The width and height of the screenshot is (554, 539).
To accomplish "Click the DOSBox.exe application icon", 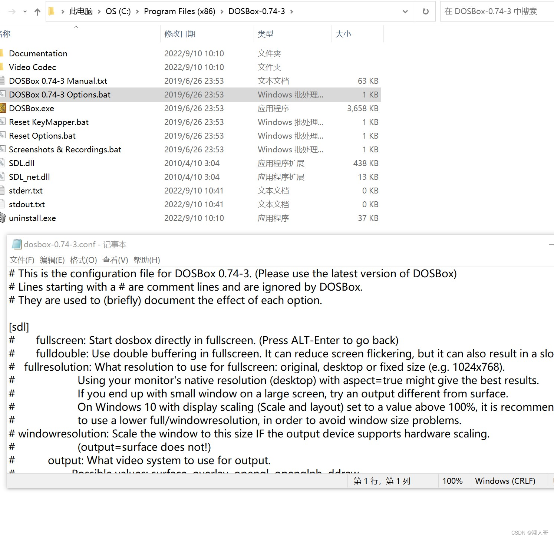I will (3, 108).
